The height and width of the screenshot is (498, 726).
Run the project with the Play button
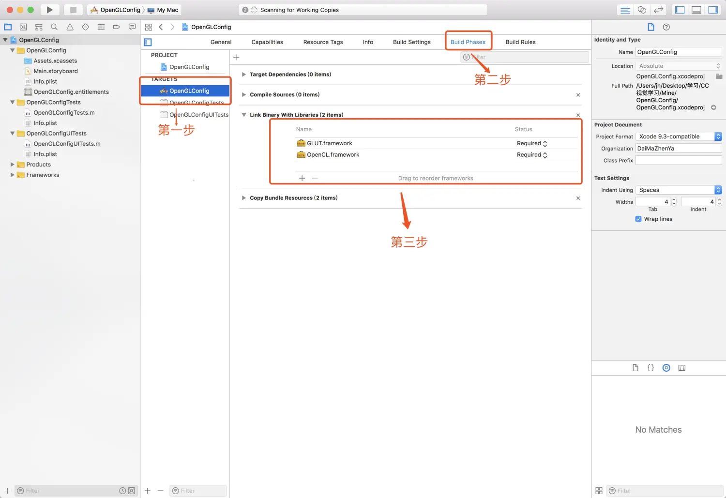point(49,10)
